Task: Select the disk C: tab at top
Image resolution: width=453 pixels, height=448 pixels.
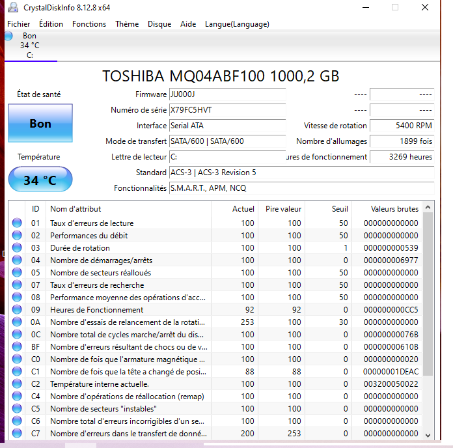Action: (x=30, y=46)
